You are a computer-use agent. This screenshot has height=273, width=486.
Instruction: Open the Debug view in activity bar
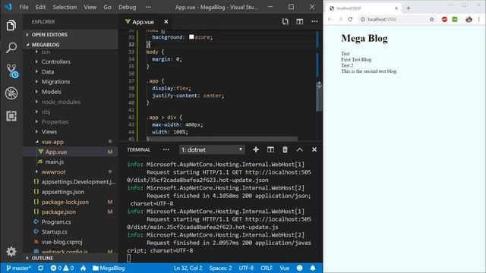point(11,93)
